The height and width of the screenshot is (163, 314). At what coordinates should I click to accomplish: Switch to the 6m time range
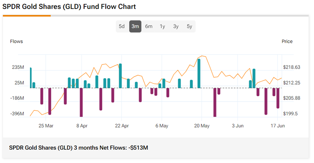[149, 27]
